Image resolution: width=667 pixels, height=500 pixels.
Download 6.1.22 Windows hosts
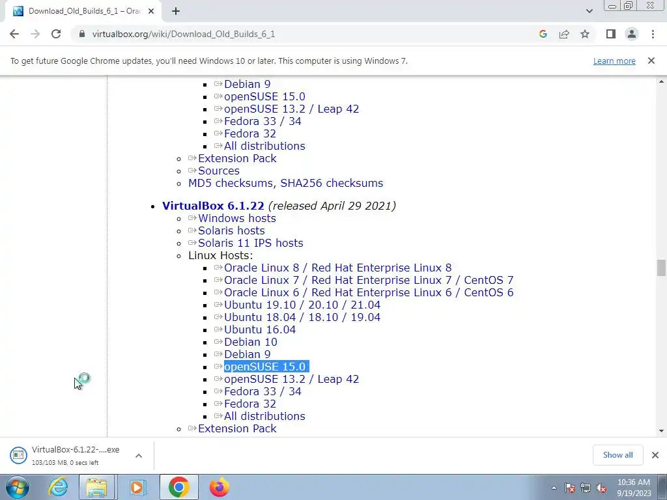click(237, 218)
